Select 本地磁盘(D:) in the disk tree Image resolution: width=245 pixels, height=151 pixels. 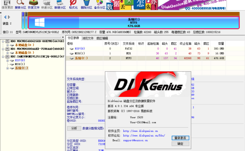point(24,45)
